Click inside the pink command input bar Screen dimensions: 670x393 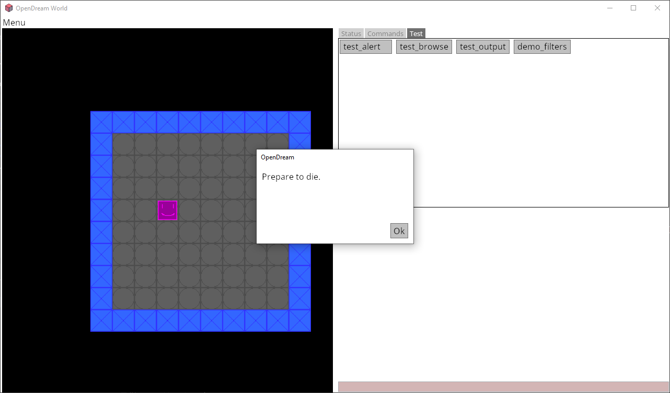[x=502, y=386]
